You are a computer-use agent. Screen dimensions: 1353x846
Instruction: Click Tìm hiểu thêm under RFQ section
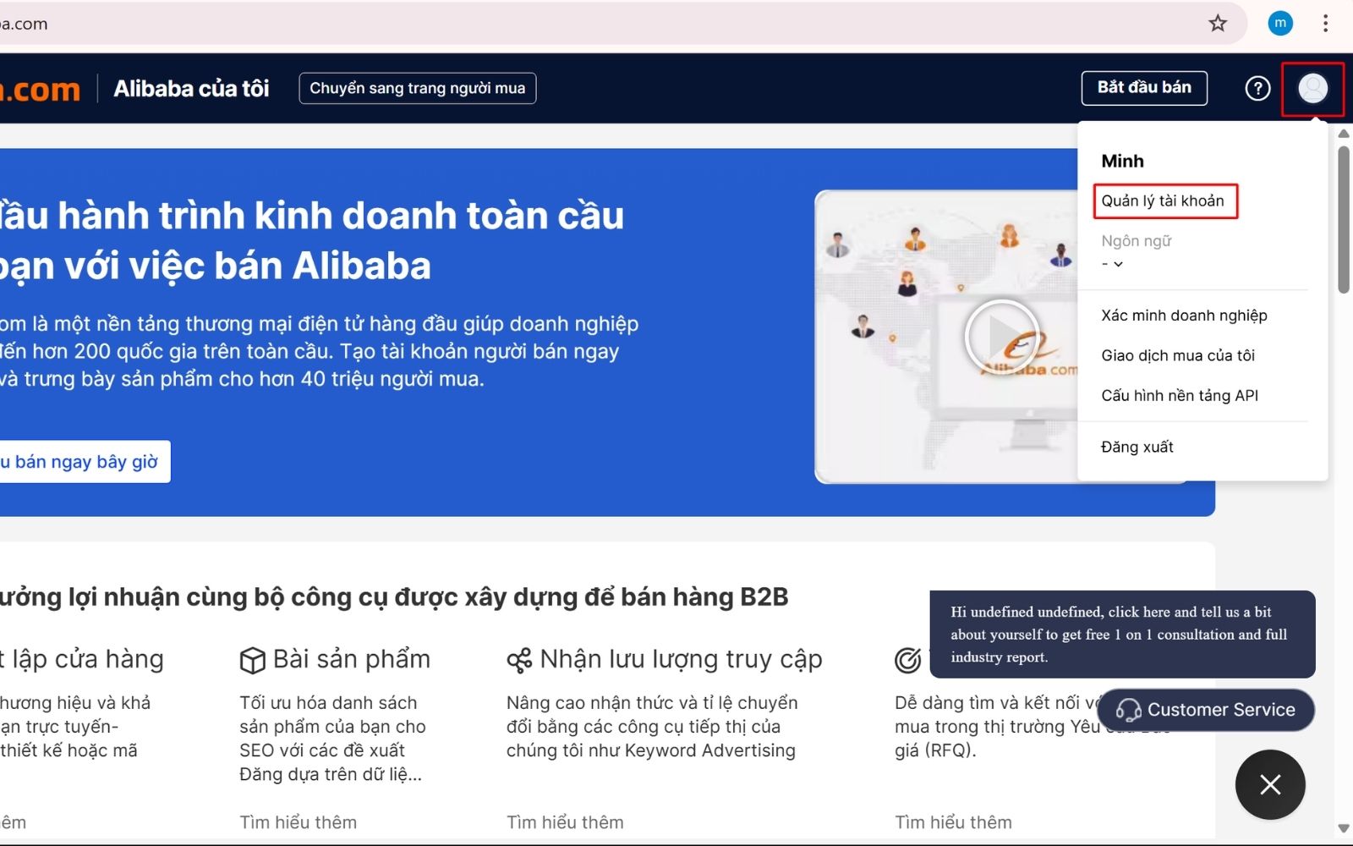click(x=953, y=822)
